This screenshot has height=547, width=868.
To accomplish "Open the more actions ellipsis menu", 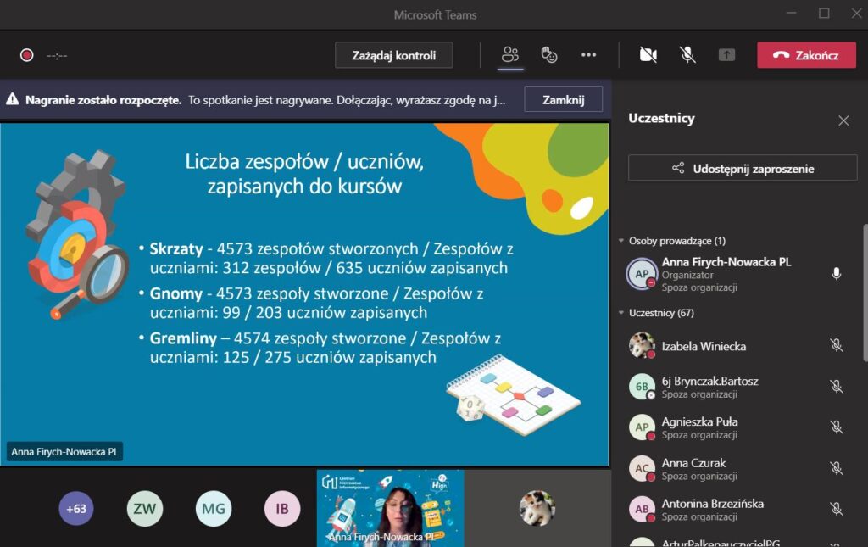I will click(x=588, y=55).
